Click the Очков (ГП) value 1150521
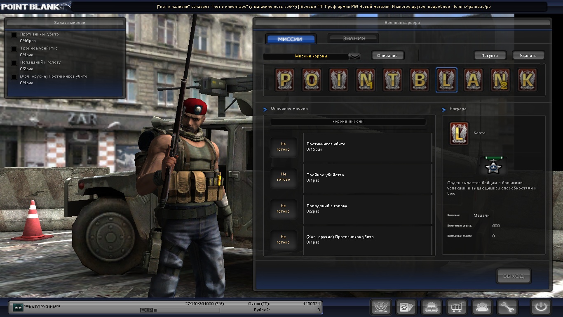This screenshot has width=563, height=317. tap(312, 304)
